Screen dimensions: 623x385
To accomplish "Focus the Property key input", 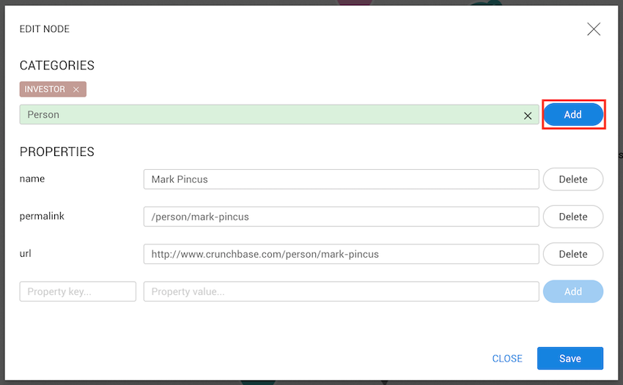I will [78, 291].
